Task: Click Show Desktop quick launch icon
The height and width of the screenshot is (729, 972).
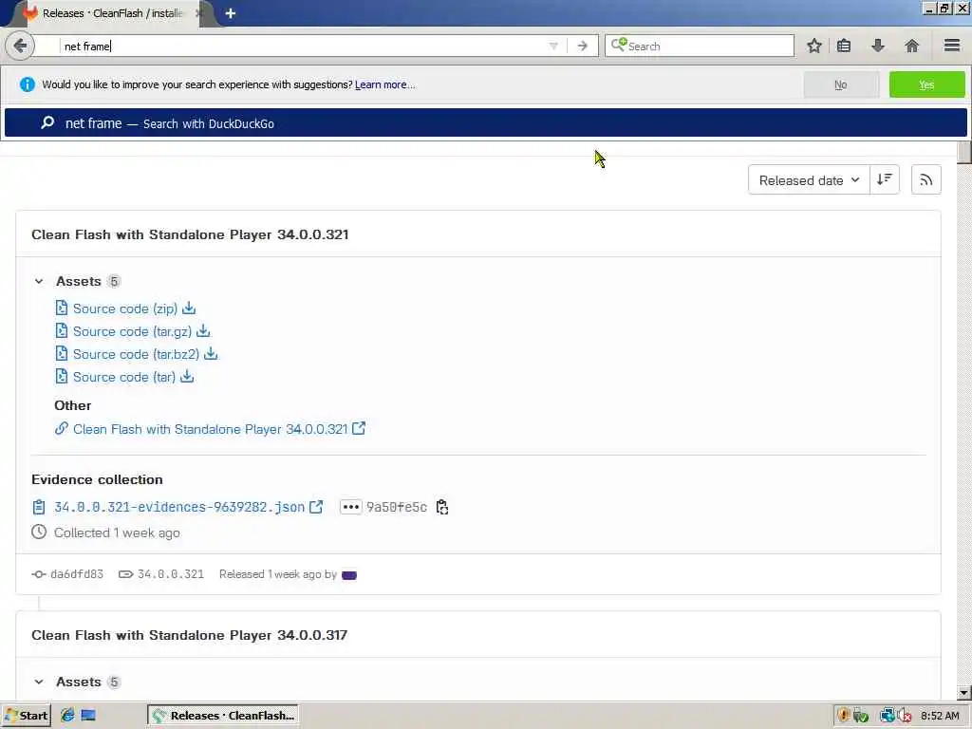Action: 88,715
